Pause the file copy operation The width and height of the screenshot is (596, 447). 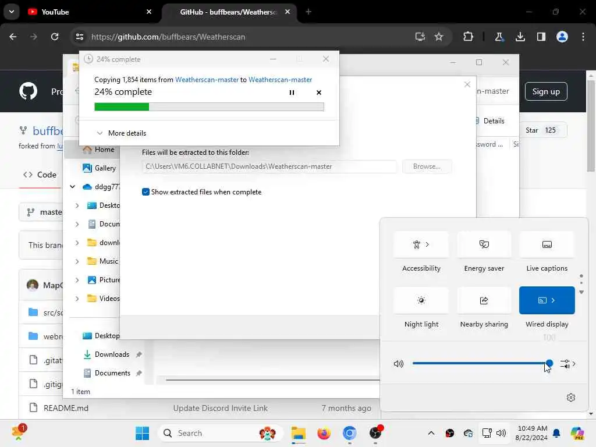tap(292, 93)
